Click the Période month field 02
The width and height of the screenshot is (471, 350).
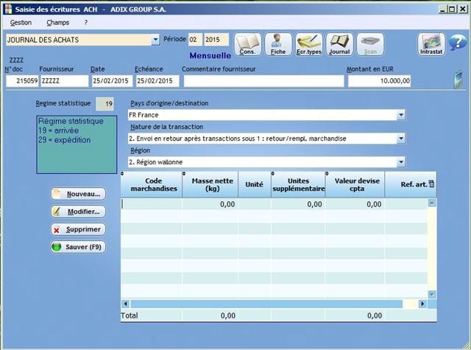tap(195, 40)
